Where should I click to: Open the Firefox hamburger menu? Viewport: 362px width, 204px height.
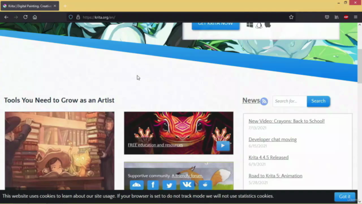click(x=356, y=17)
